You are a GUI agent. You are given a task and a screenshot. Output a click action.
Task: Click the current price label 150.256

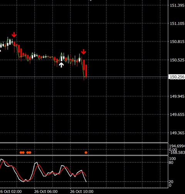(177, 77)
